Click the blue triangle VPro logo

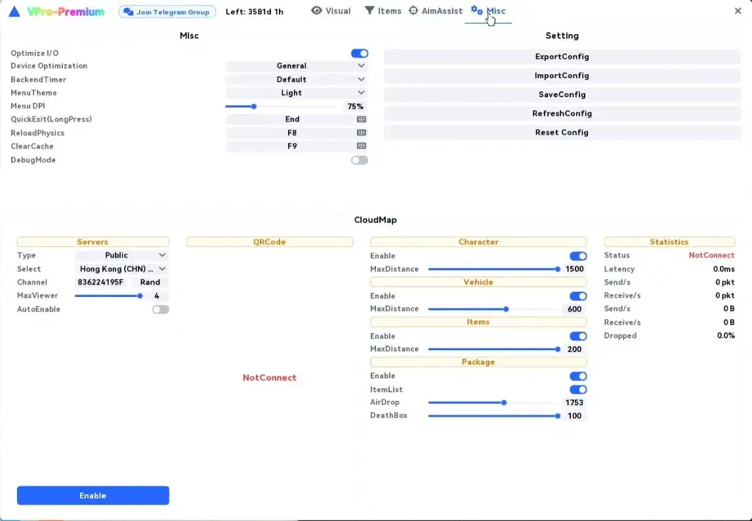(14, 12)
